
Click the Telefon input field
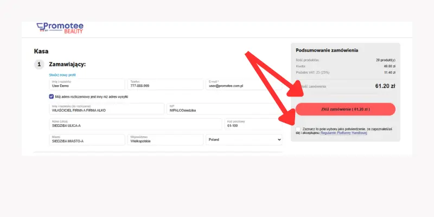(x=165, y=85)
